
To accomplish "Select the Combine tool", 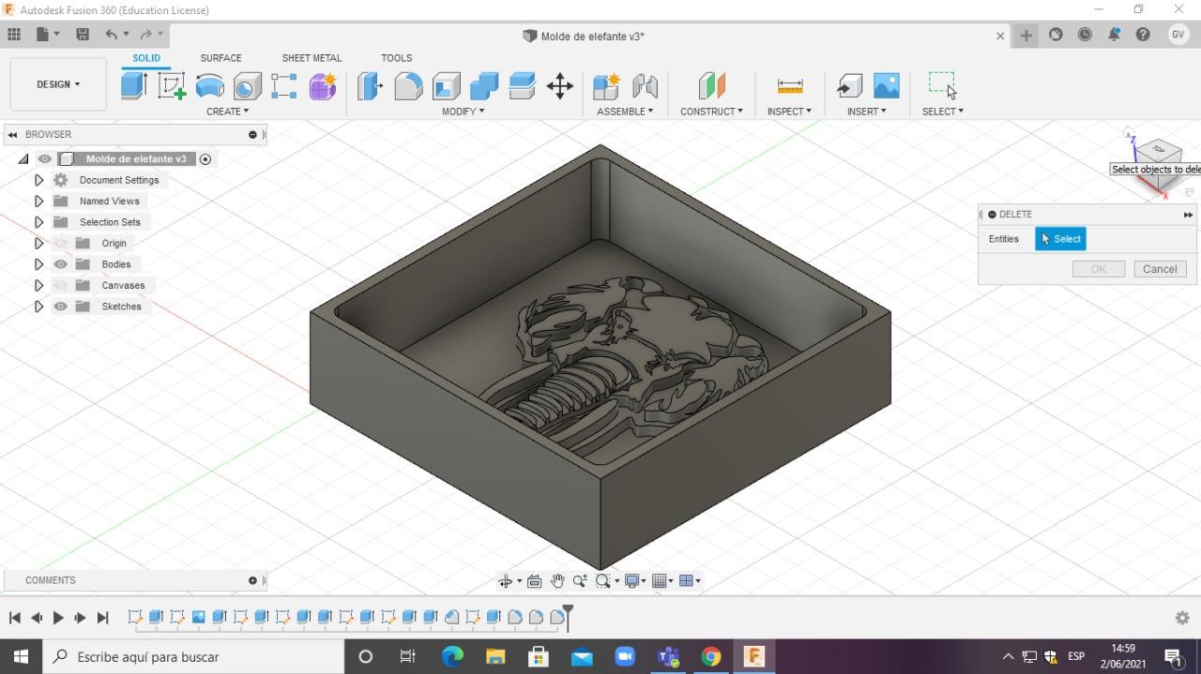I will pos(484,86).
